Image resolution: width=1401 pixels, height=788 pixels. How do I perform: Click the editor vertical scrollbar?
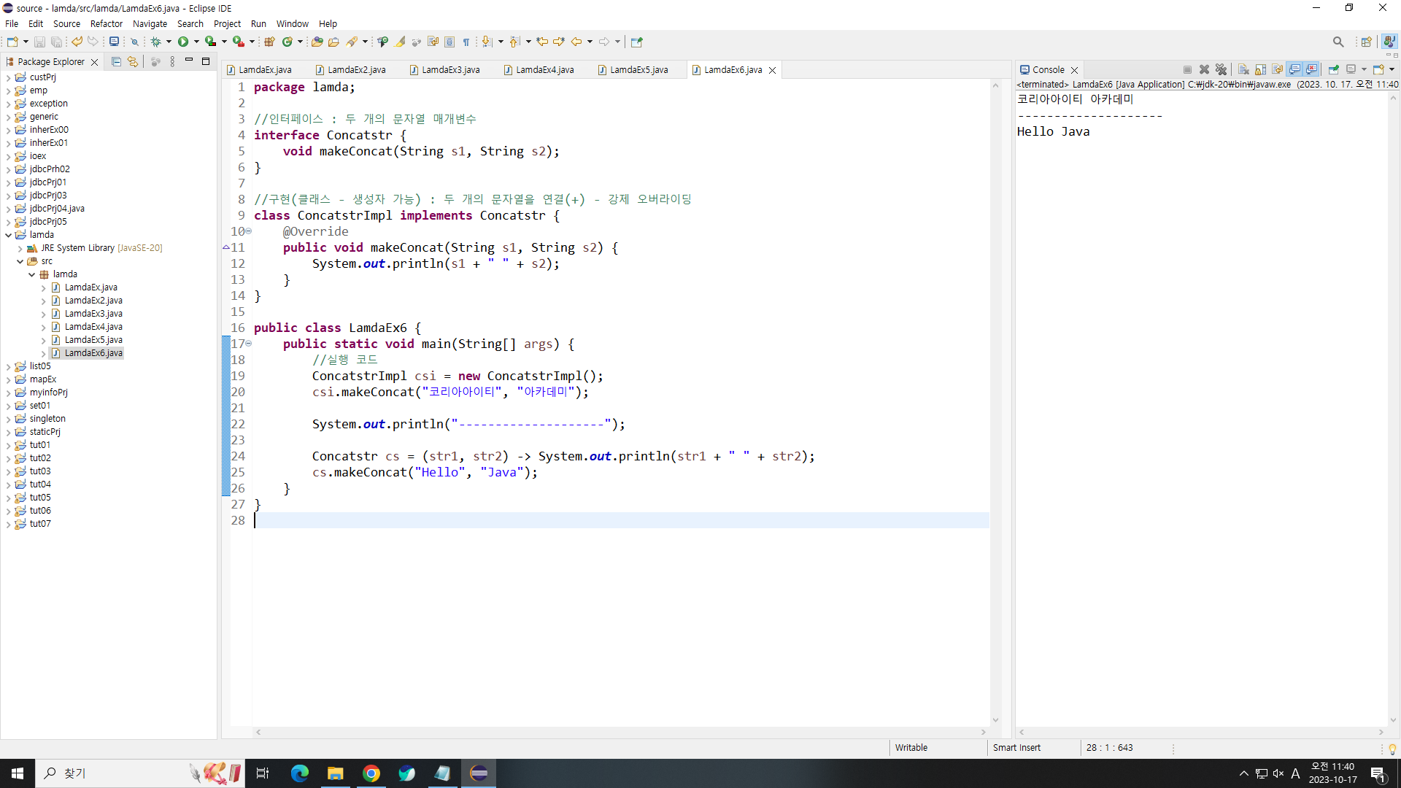[995, 401]
